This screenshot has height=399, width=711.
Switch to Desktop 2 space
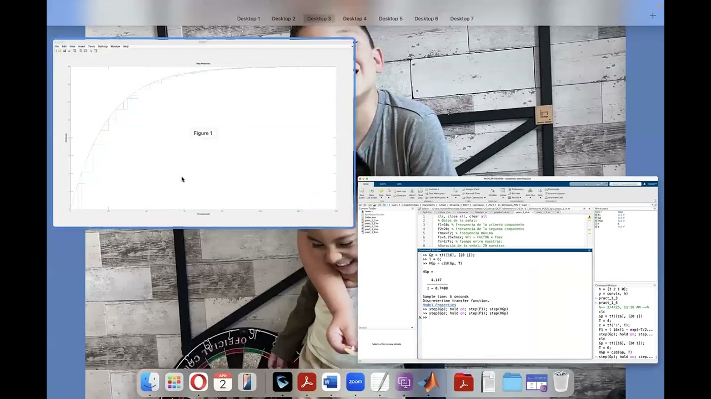[283, 18]
